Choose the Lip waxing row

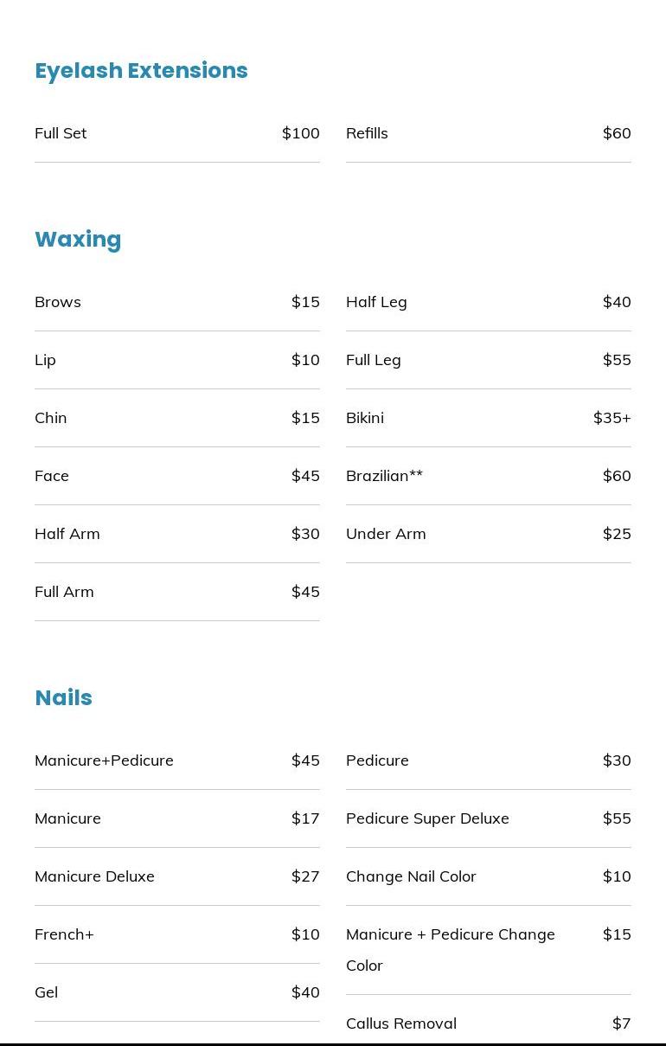coord(177,360)
